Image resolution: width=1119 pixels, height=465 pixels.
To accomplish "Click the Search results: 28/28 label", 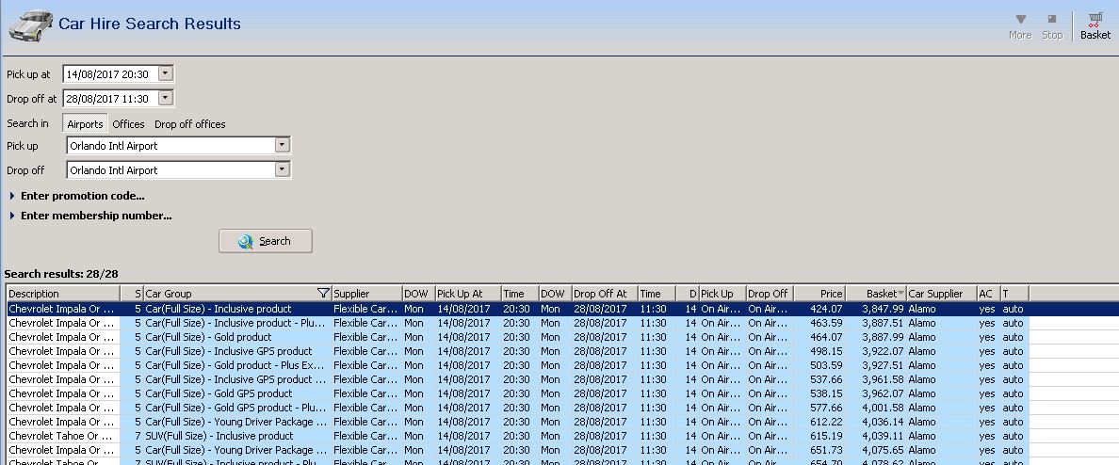I will coord(61,274).
